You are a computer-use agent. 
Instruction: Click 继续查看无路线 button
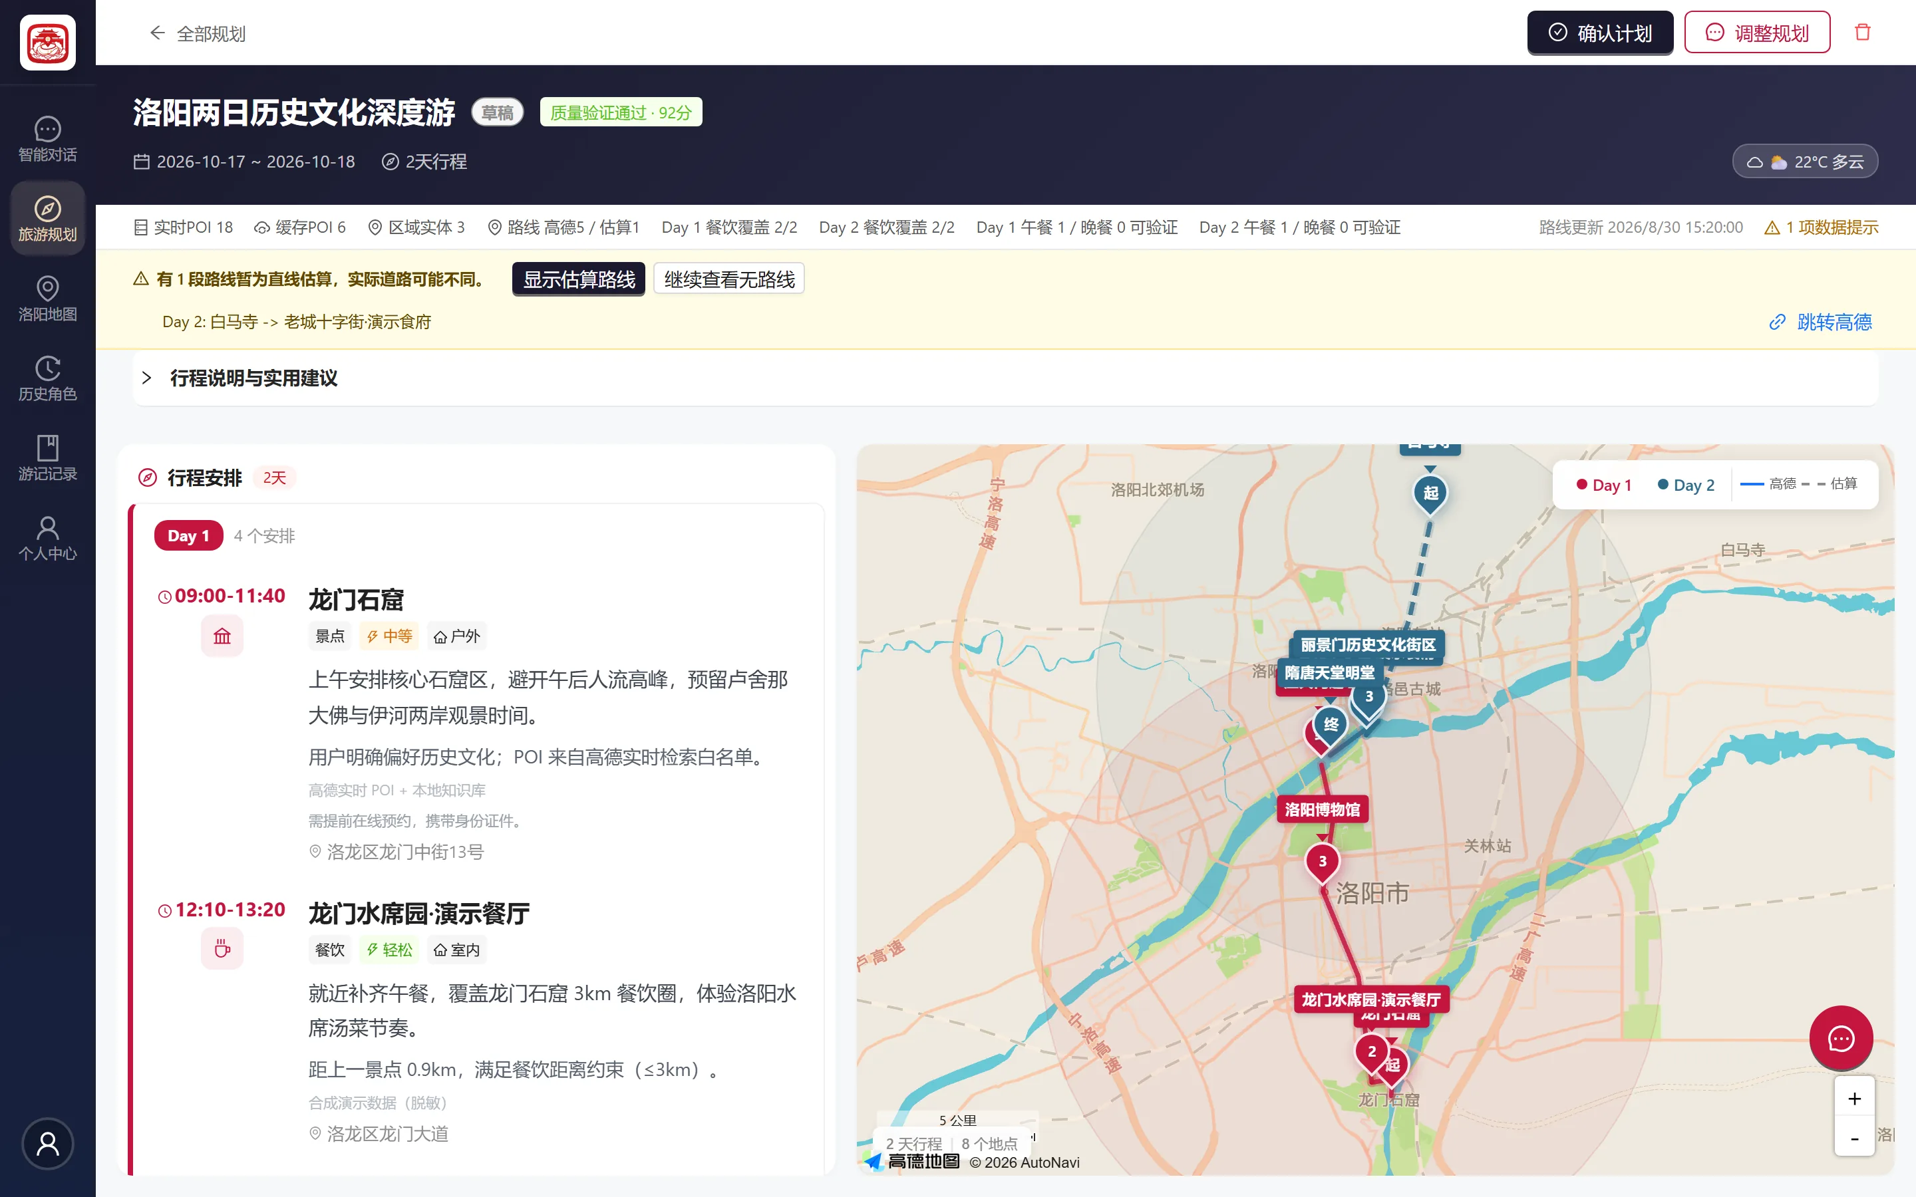(728, 279)
